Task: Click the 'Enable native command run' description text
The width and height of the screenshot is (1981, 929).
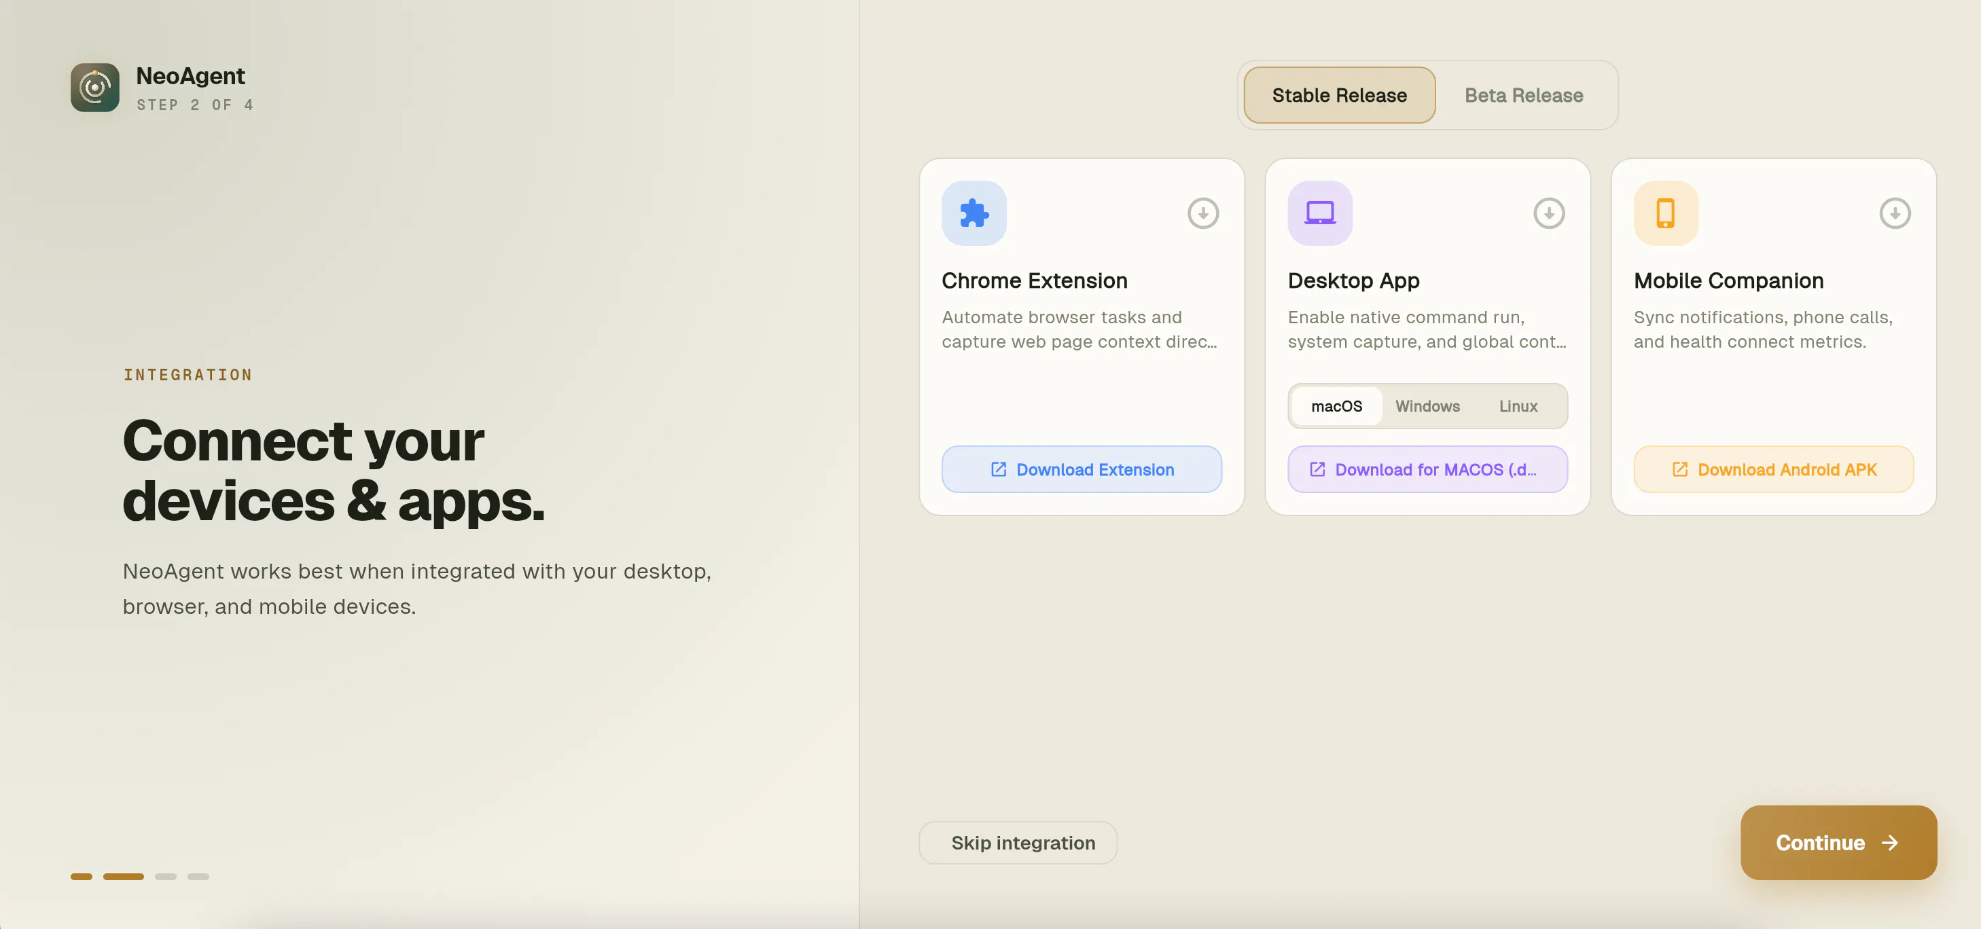Action: click(1427, 329)
